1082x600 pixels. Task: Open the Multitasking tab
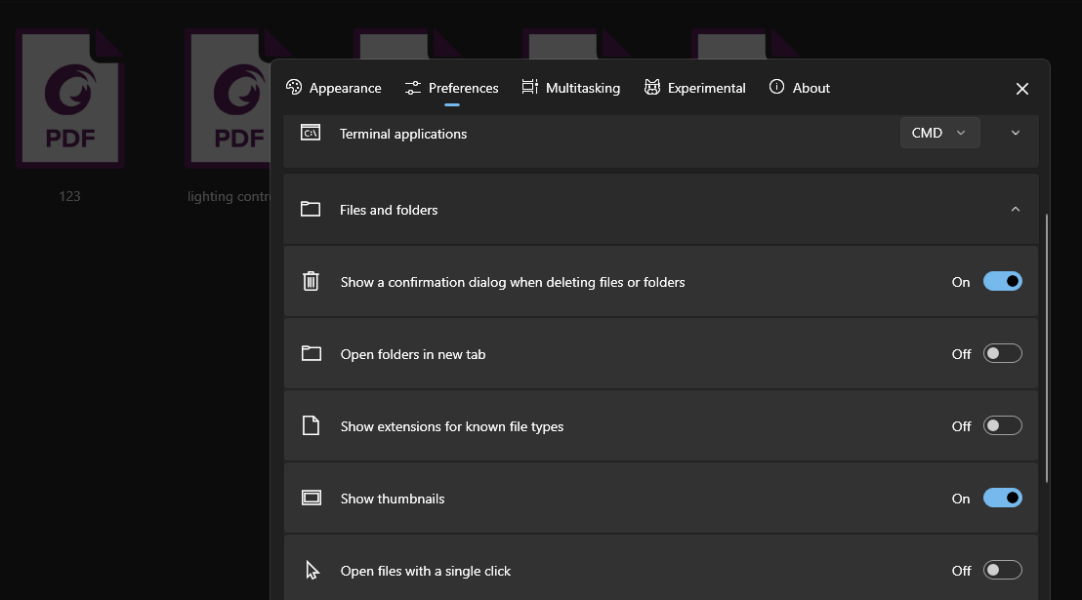pyautogui.click(x=570, y=88)
